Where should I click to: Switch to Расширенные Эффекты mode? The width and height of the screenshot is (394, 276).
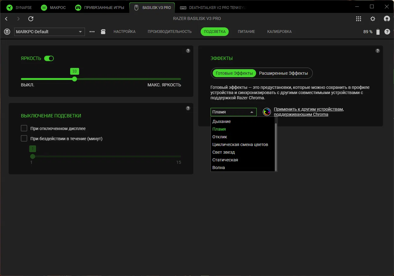pos(283,73)
